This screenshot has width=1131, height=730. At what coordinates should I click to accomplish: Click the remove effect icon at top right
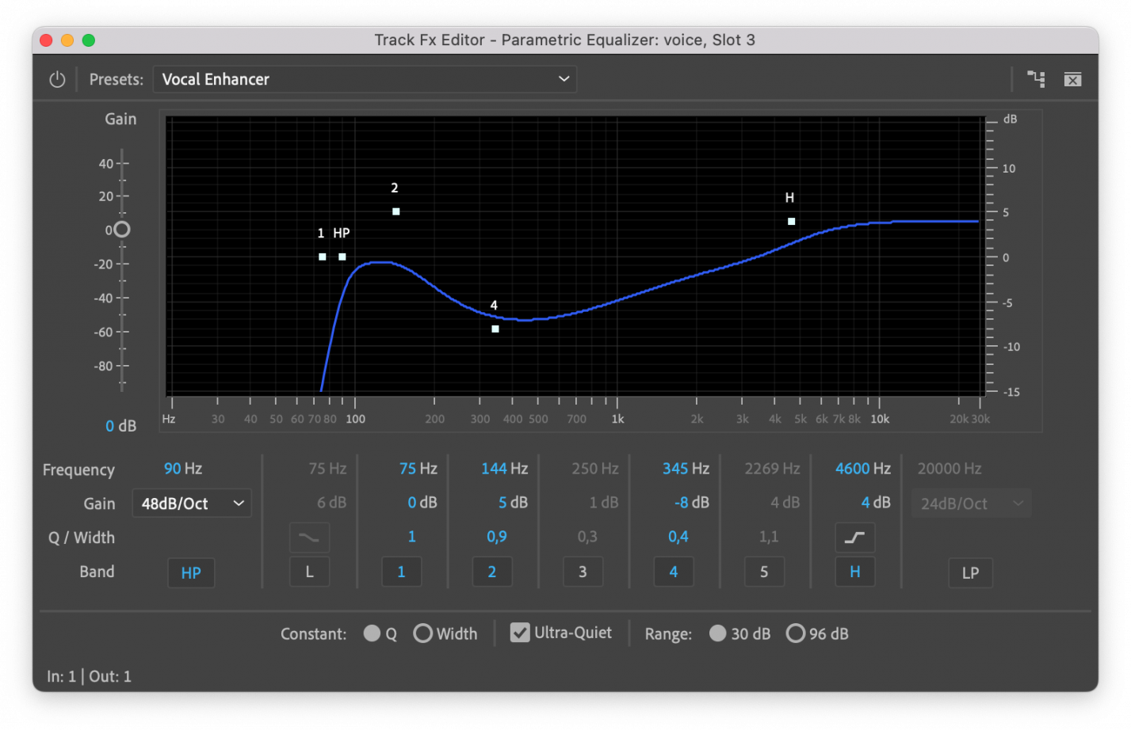pyautogui.click(x=1072, y=79)
